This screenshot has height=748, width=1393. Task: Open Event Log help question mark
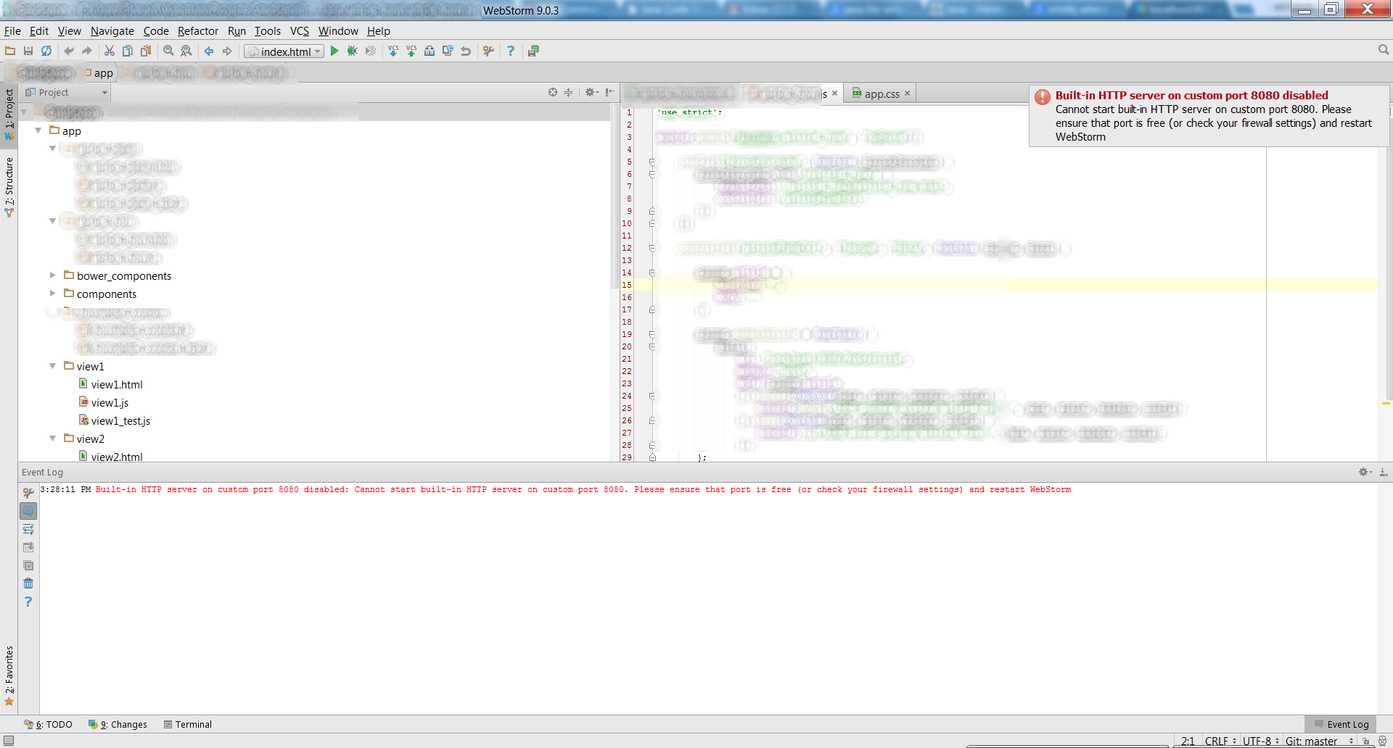point(28,602)
